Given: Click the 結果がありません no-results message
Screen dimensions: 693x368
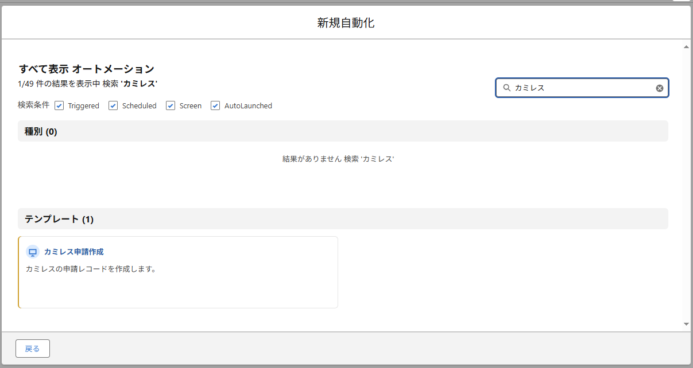Looking at the screenshot, I should (x=338, y=159).
